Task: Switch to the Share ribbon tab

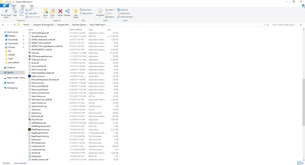Action: tap(23, 5)
